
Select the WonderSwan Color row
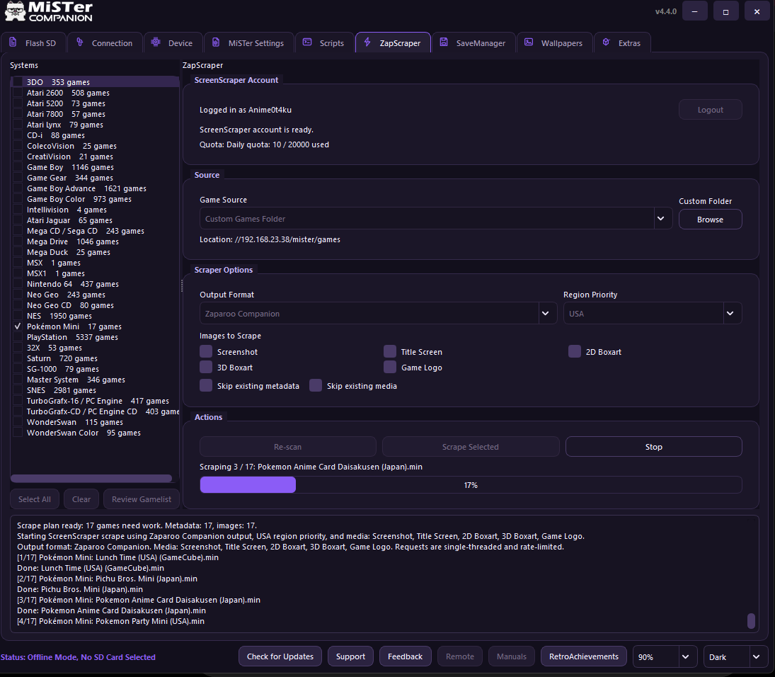[x=95, y=433]
